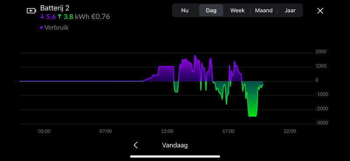
Task: Click the battery charging icon
Action: (31, 10)
